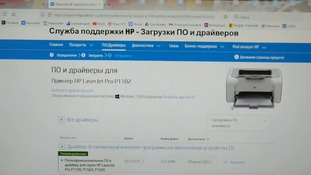Open the Связь menu item
The image size is (311, 175).
[174, 46]
